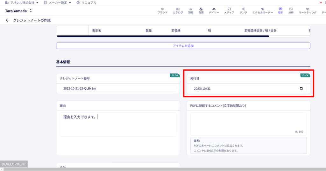326x171 pixels.
Task: Click the page bottom horizontal scrollbar
Action: click(165, 169)
